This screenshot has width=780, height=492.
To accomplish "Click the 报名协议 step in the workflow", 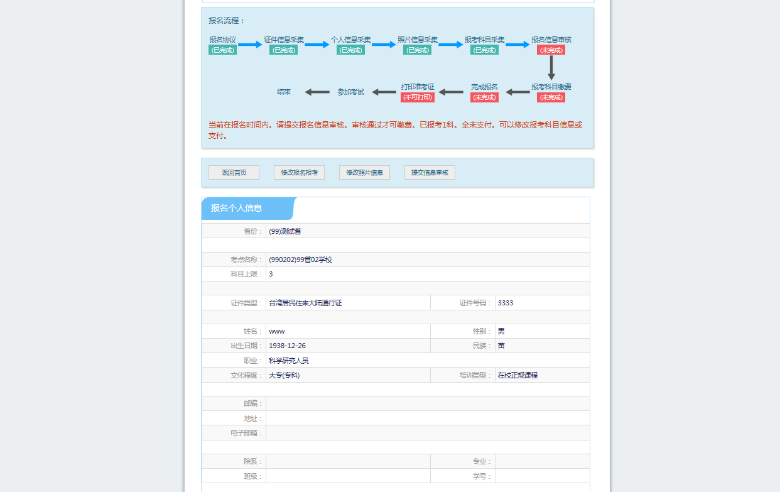I will 223,40.
